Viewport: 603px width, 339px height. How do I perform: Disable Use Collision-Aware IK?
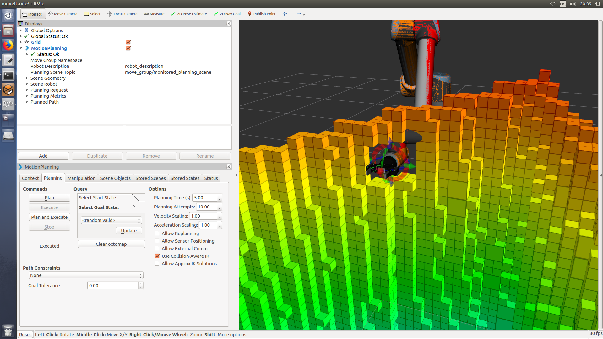(157, 256)
